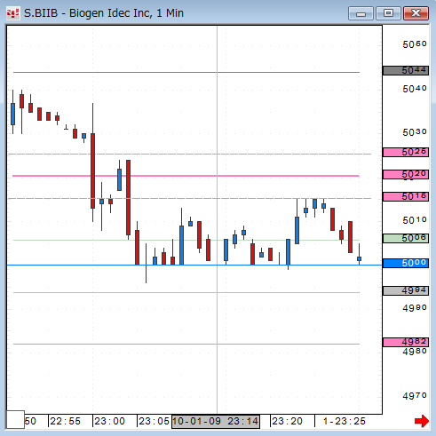This screenshot has width=436, height=436.
Task: Click the 23:00 time axis marker
Action: 109,421
